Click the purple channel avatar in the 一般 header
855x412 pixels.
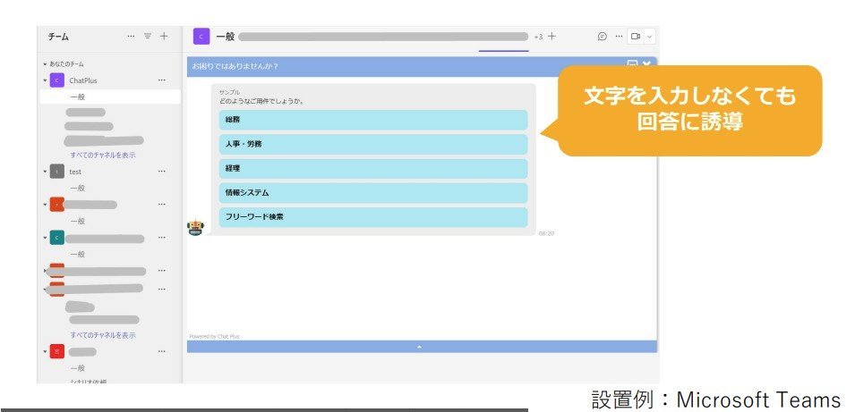[201, 37]
